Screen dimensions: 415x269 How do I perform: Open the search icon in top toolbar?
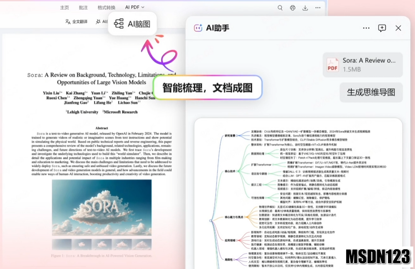(x=280, y=8)
